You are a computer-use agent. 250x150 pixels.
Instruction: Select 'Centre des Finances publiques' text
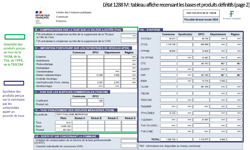click(x=74, y=12)
